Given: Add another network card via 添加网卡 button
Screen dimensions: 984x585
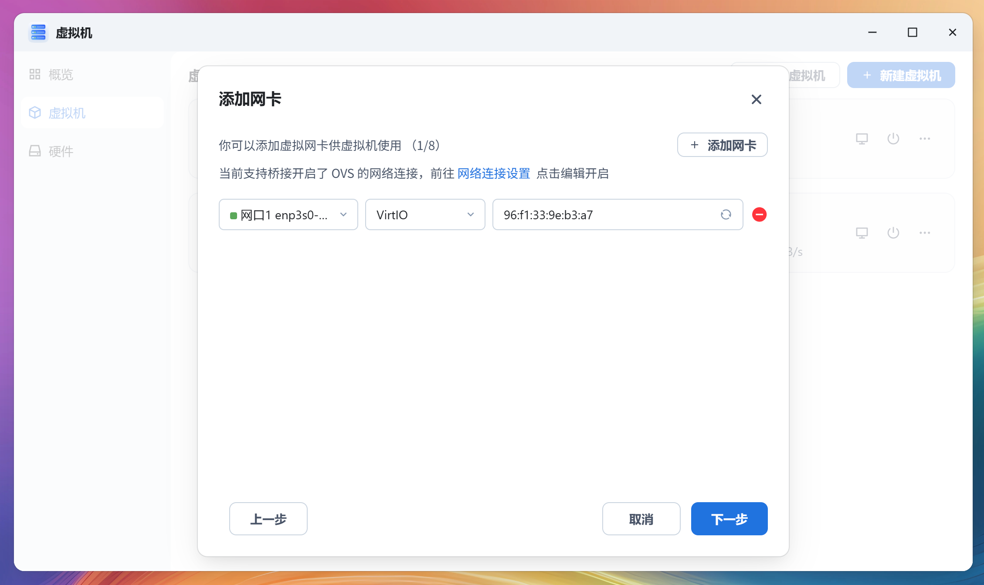Looking at the screenshot, I should coord(722,145).
